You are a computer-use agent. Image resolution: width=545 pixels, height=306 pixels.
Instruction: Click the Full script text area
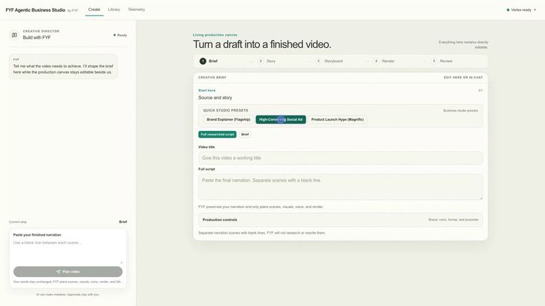click(x=340, y=187)
